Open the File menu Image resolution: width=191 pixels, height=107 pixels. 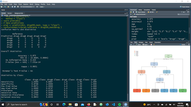(2, 4)
